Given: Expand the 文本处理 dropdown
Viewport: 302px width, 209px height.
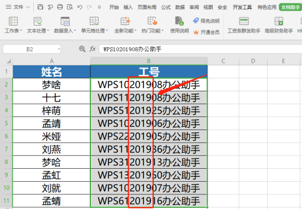Looking at the screenshot, I should pyautogui.click(x=48, y=30).
